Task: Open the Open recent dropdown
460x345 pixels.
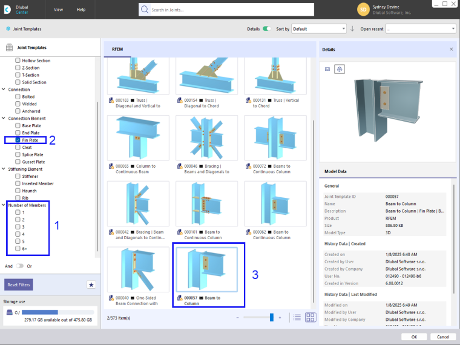Action: point(421,29)
